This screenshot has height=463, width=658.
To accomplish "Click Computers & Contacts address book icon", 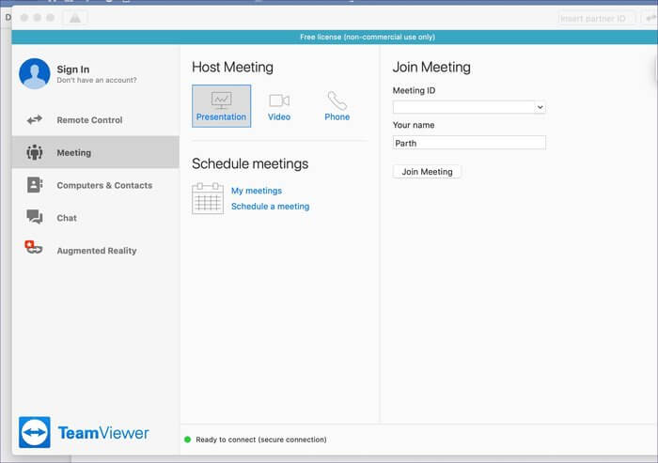I will [x=35, y=185].
